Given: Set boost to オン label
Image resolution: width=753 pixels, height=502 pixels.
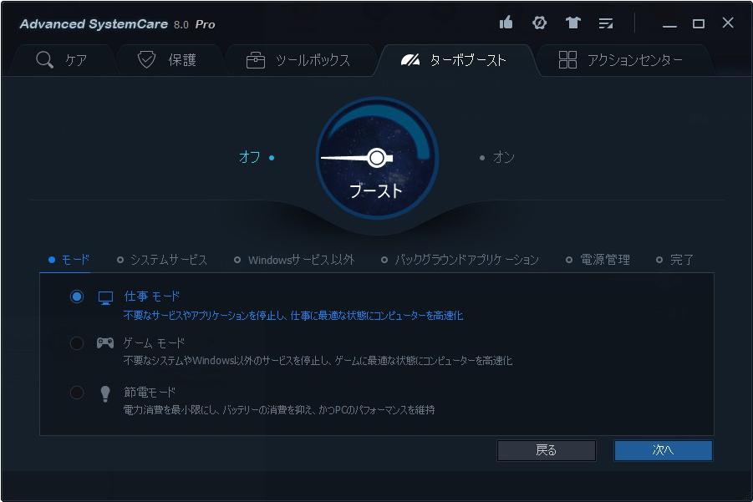Looking at the screenshot, I should pyautogui.click(x=504, y=157).
